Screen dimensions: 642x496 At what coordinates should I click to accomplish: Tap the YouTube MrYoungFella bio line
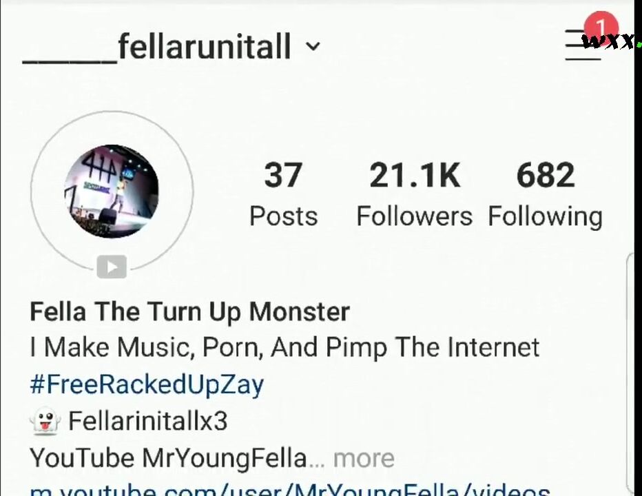point(168,458)
